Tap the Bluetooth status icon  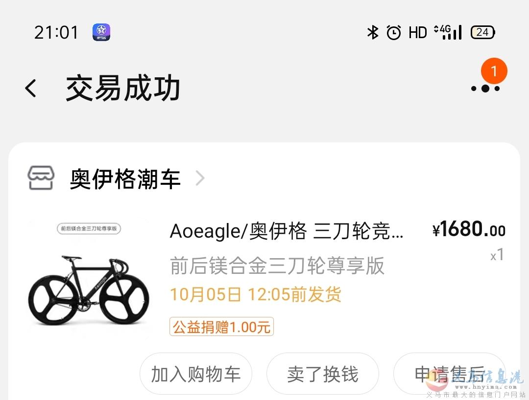tap(373, 32)
